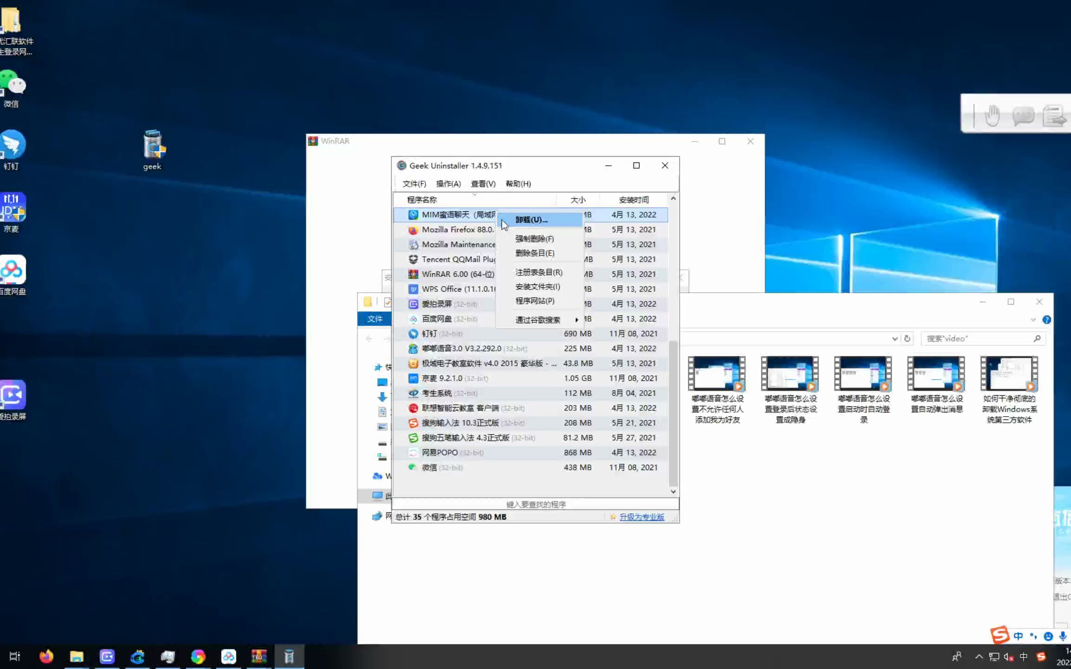Click the WPS Office row icon

413,289
